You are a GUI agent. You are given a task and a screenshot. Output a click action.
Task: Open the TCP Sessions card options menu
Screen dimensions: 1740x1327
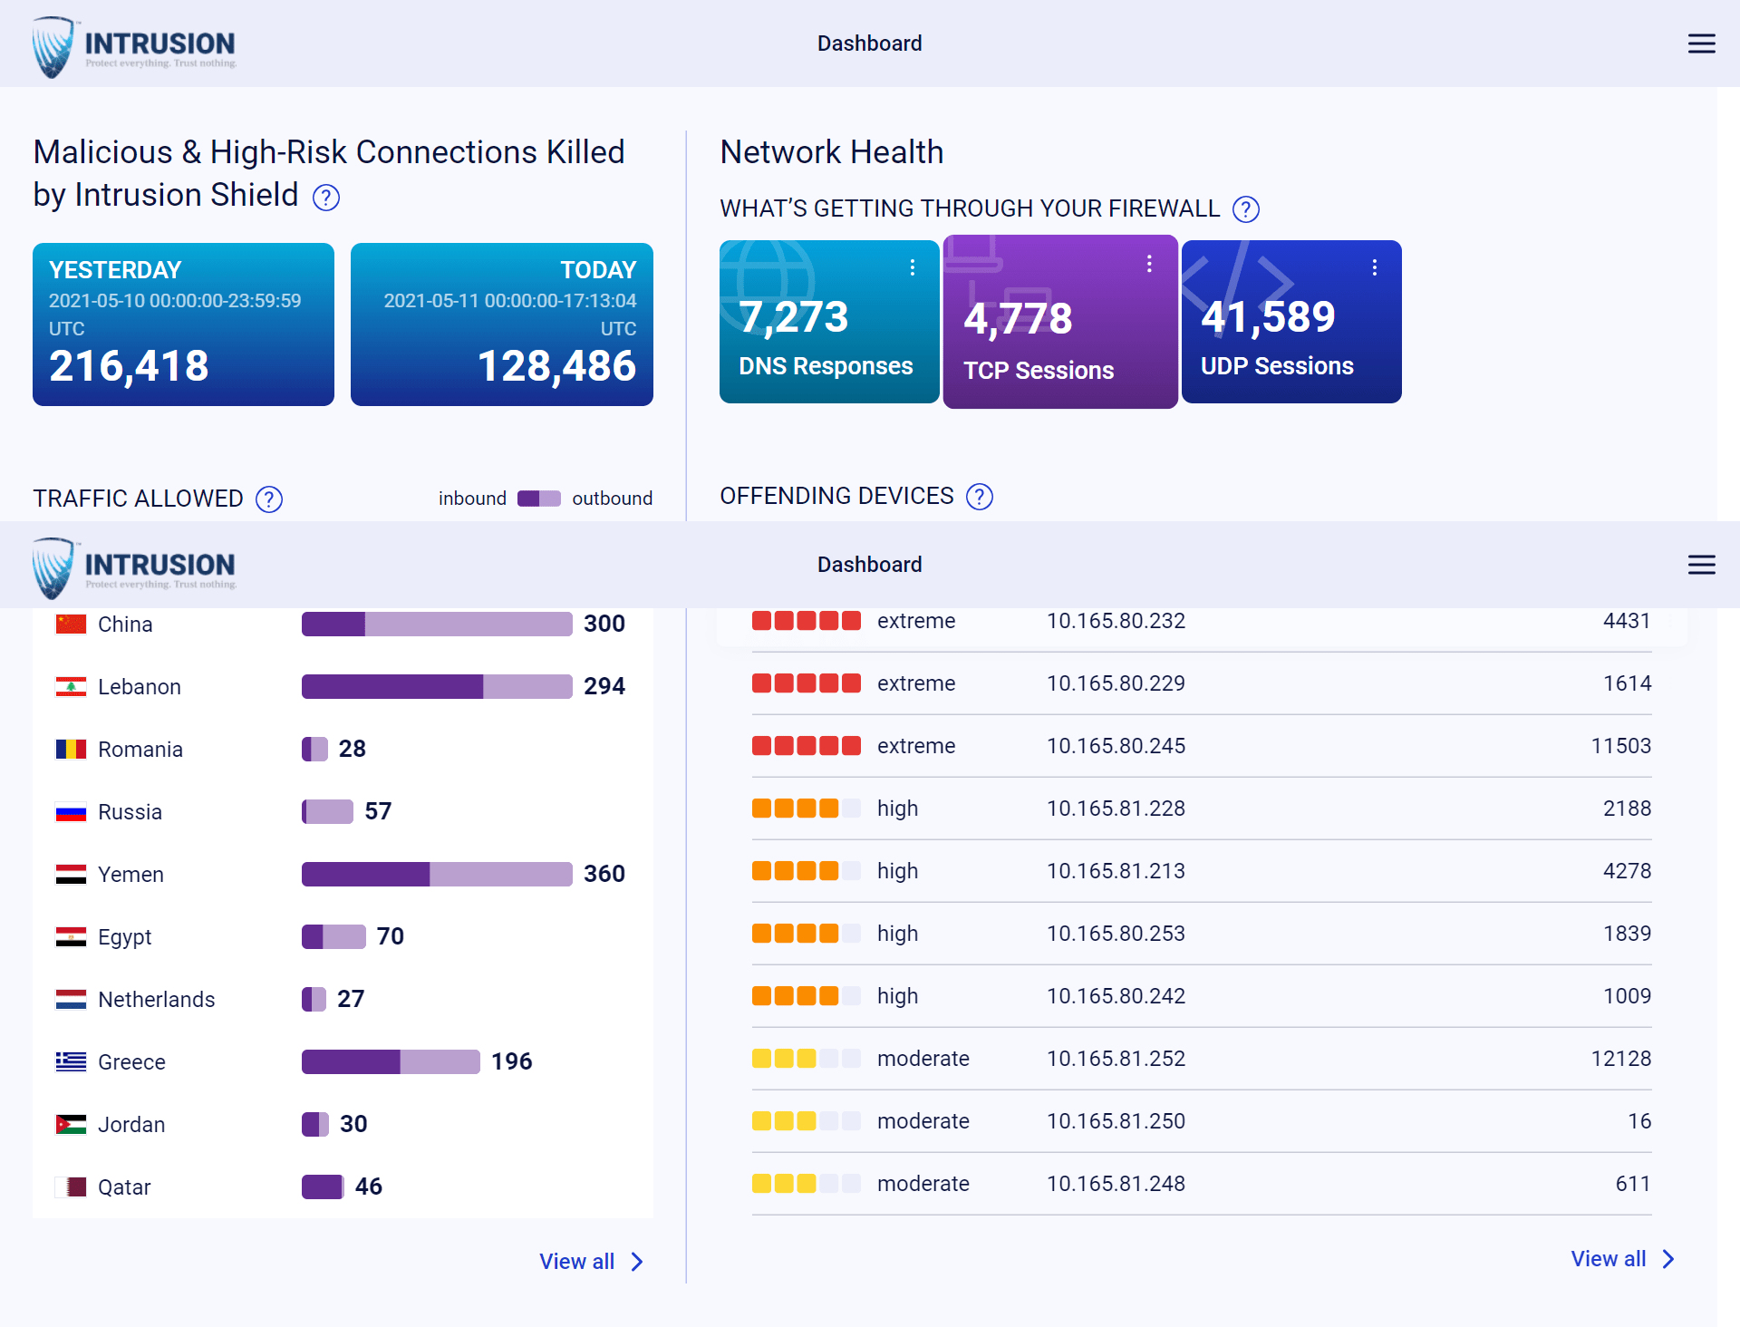coord(1149,264)
